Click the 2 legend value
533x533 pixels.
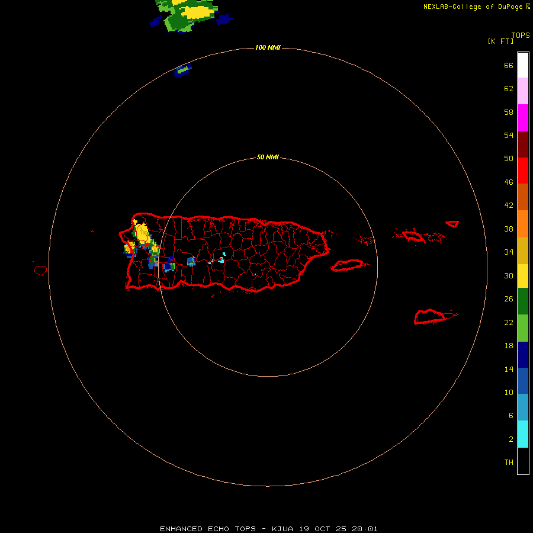tap(511, 439)
